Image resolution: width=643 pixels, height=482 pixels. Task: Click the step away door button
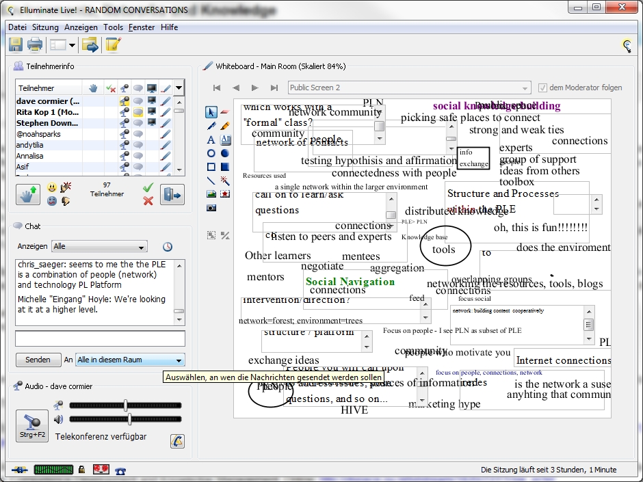tap(172, 194)
